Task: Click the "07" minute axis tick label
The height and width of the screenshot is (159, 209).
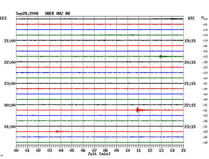Action: coord(94,150)
